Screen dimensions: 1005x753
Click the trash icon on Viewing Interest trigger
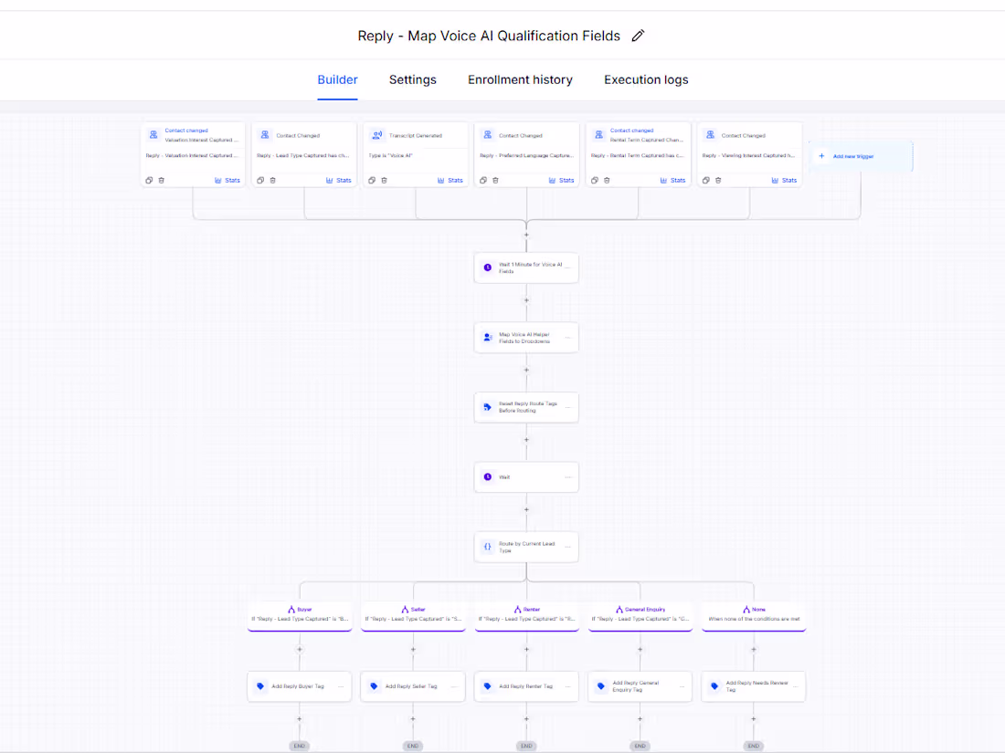[x=718, y=181]
